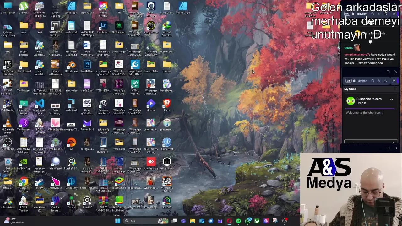Open the Stremio desktop icon
The width and height of the screenshot is (402, 226).
click(151, 105)
